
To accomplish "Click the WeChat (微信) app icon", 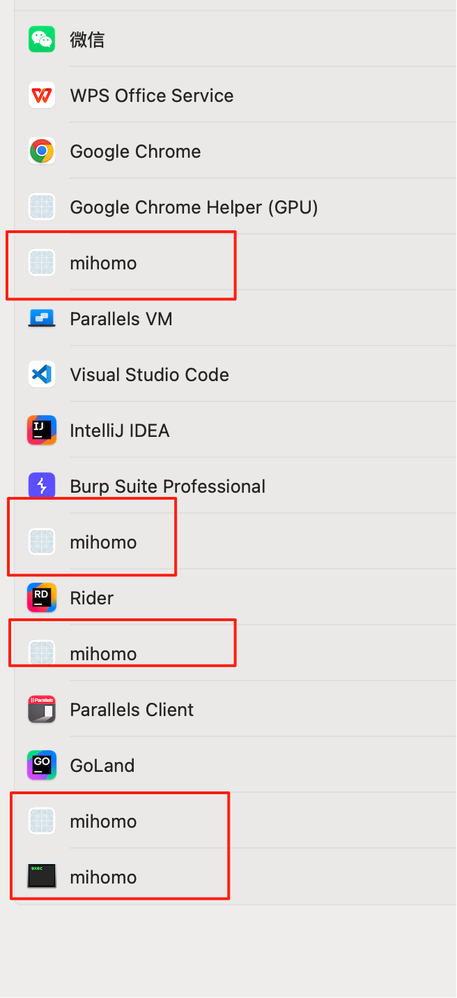I will coord(42,39).
